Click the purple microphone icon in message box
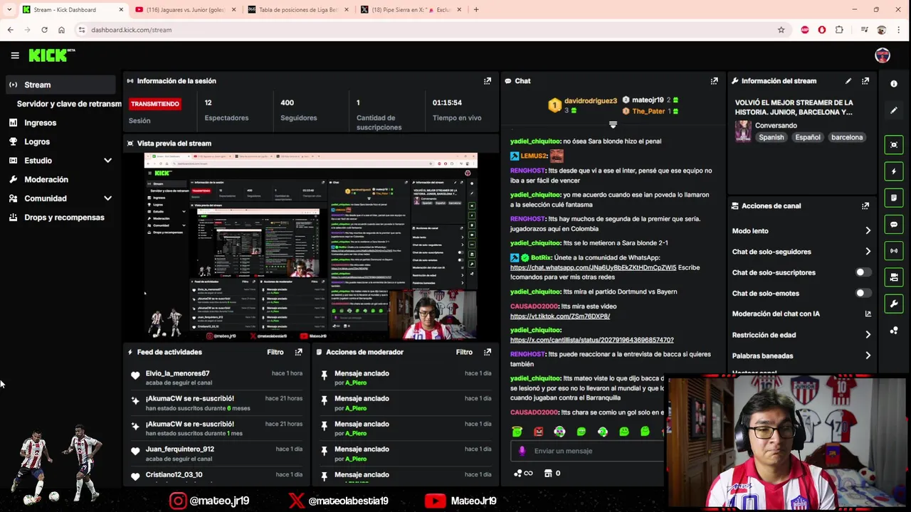The height and width of the screenshot is (512, 911). pos(522,451)
